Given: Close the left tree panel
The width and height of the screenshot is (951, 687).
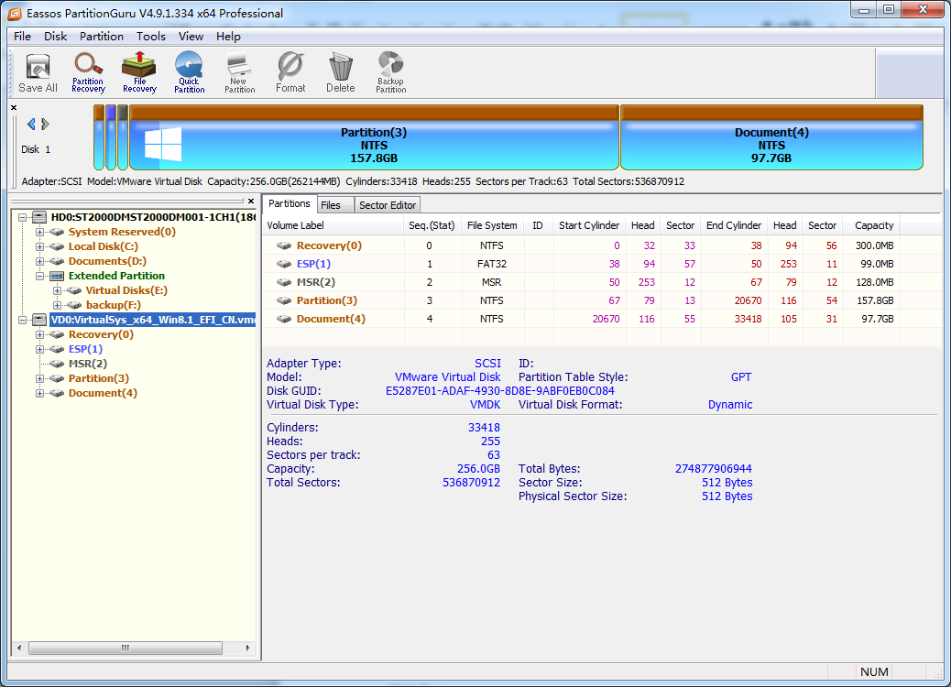Looking at the screenshot, I should point(251,201).
